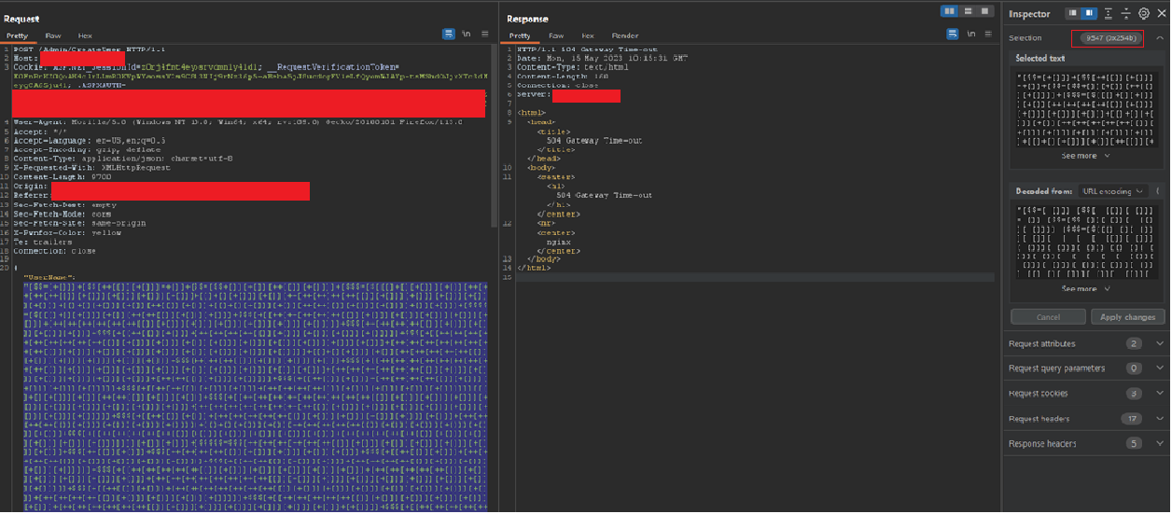Toggle word wrap icon in Response pane
Image resolution: width=1172 pixels, height=514 pixels.
952,35
